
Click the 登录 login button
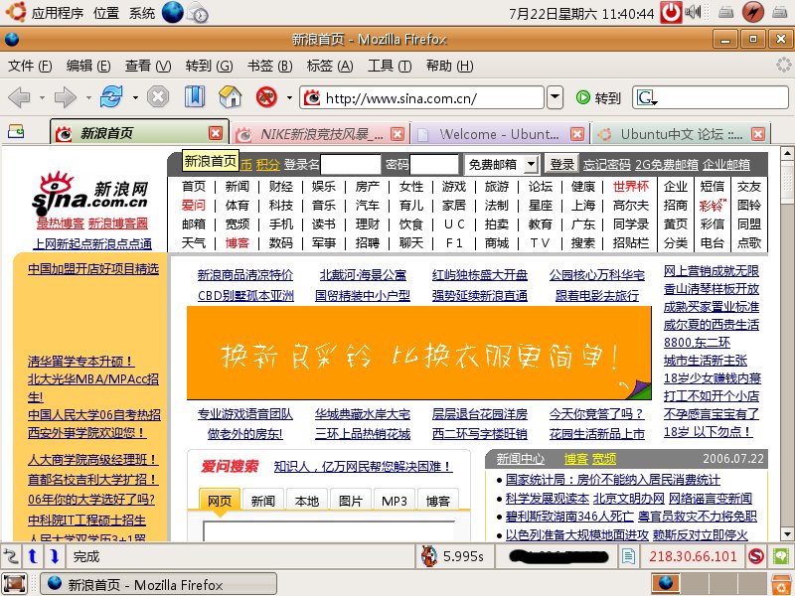point(562,164)
